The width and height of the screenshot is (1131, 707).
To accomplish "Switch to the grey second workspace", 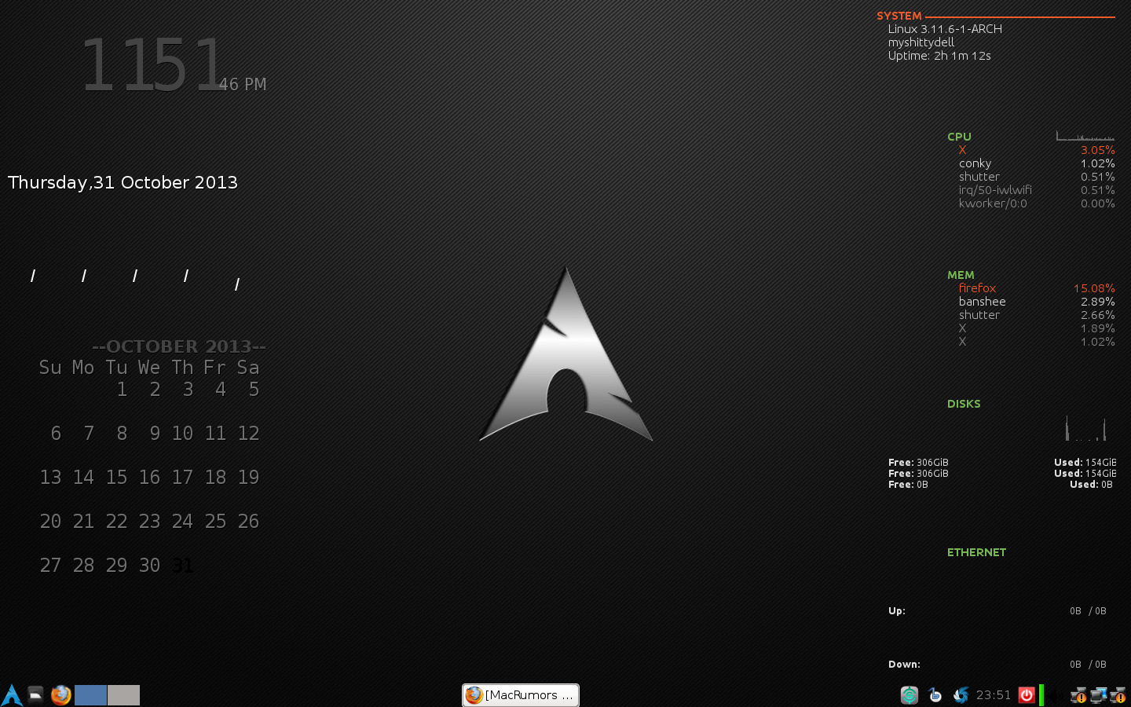I will tap(123, 695).
